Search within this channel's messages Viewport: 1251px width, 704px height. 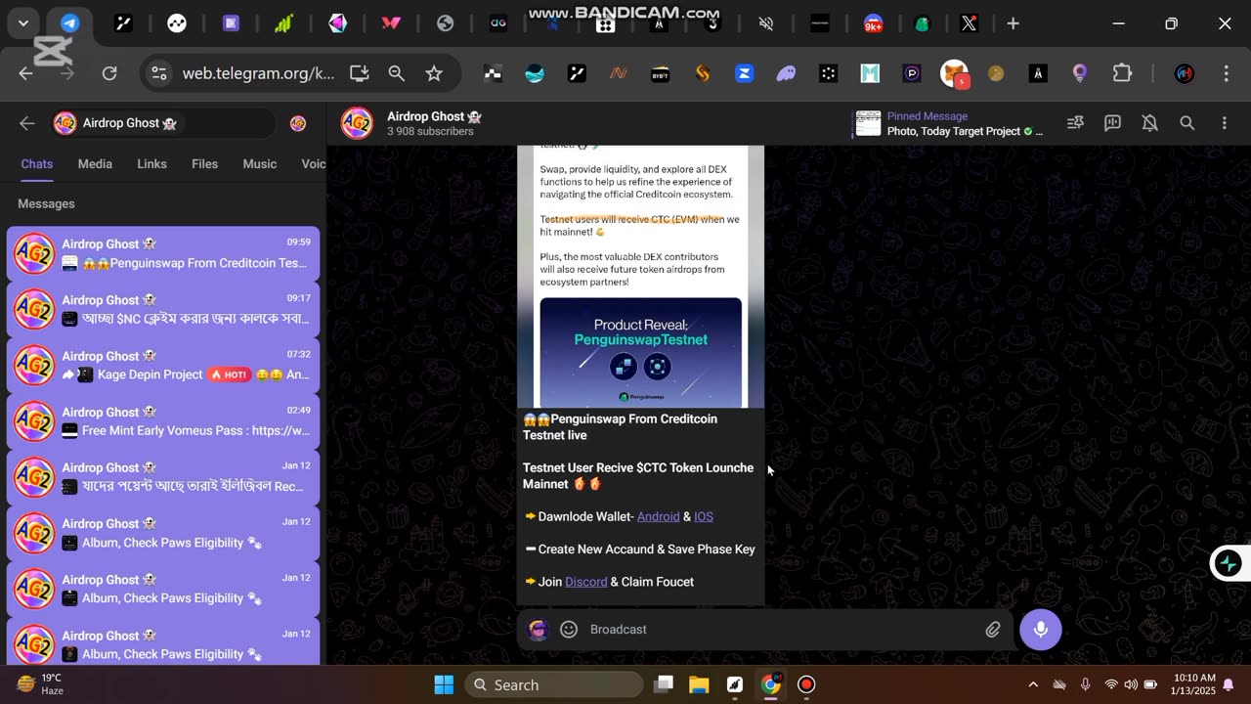pos(1186,123)
